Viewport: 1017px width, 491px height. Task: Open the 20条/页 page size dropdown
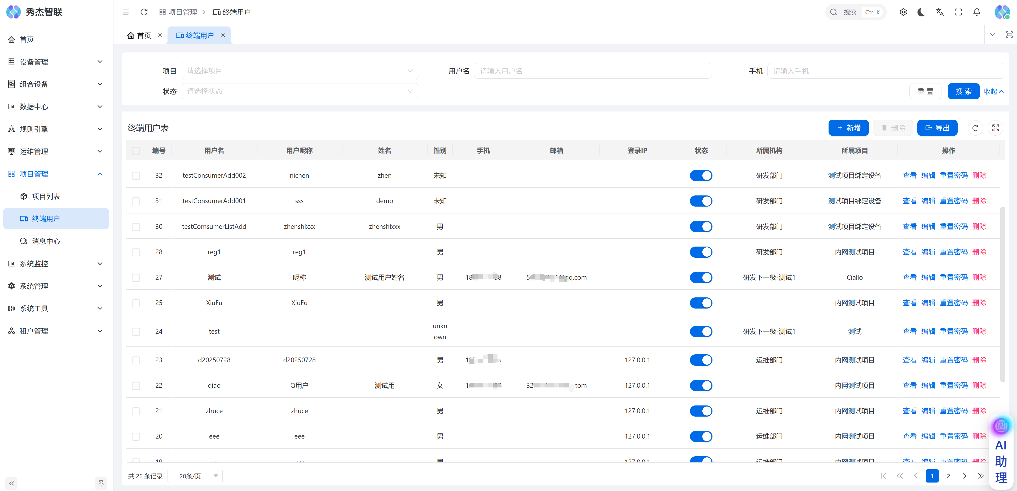tap(195, 476)
